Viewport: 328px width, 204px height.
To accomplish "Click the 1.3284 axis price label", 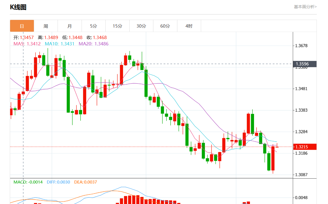I will point(302,132).
